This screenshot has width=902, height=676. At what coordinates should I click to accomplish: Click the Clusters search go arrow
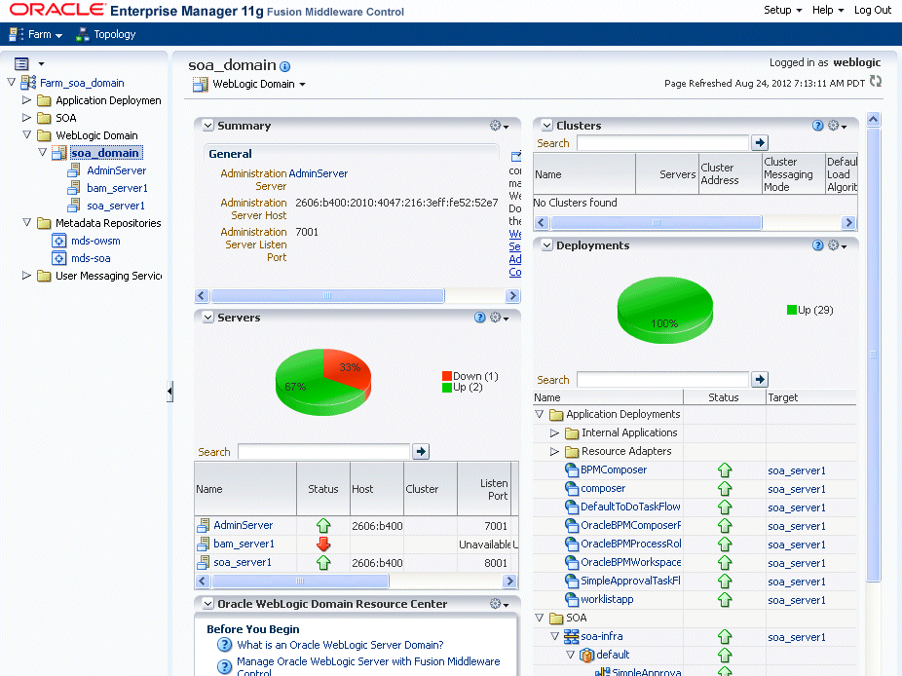[x=760, y=142]
